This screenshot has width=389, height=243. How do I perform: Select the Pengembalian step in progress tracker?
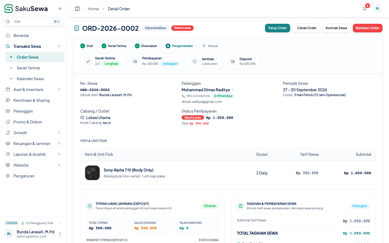point(179,46)
